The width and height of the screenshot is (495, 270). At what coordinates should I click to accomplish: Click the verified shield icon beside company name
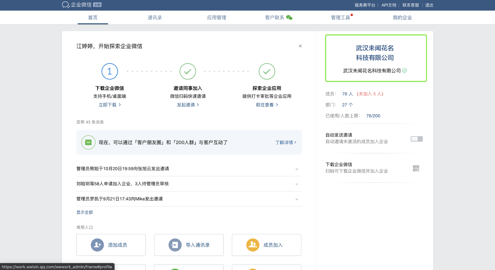pyautogui.click(x=405, y=71)
